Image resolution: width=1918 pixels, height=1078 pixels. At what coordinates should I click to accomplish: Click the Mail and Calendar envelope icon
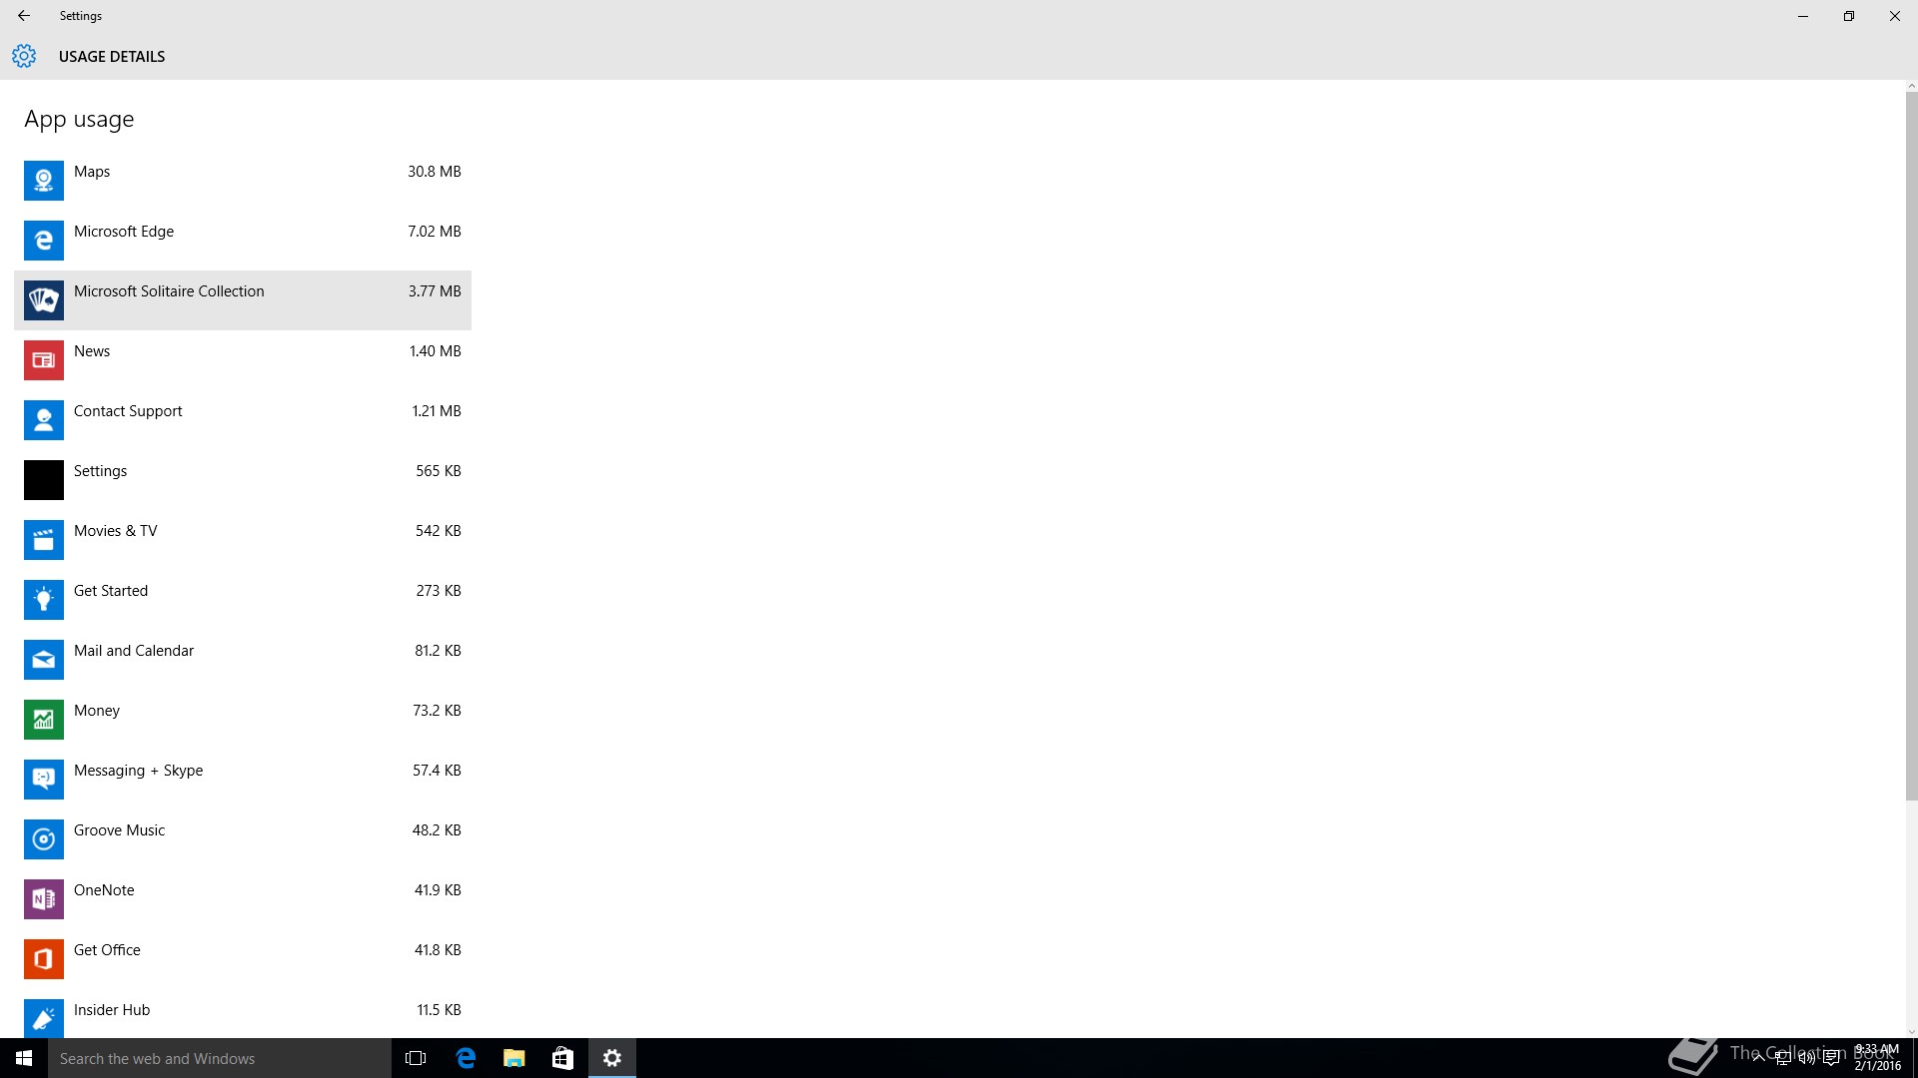[x=44, y=660]
